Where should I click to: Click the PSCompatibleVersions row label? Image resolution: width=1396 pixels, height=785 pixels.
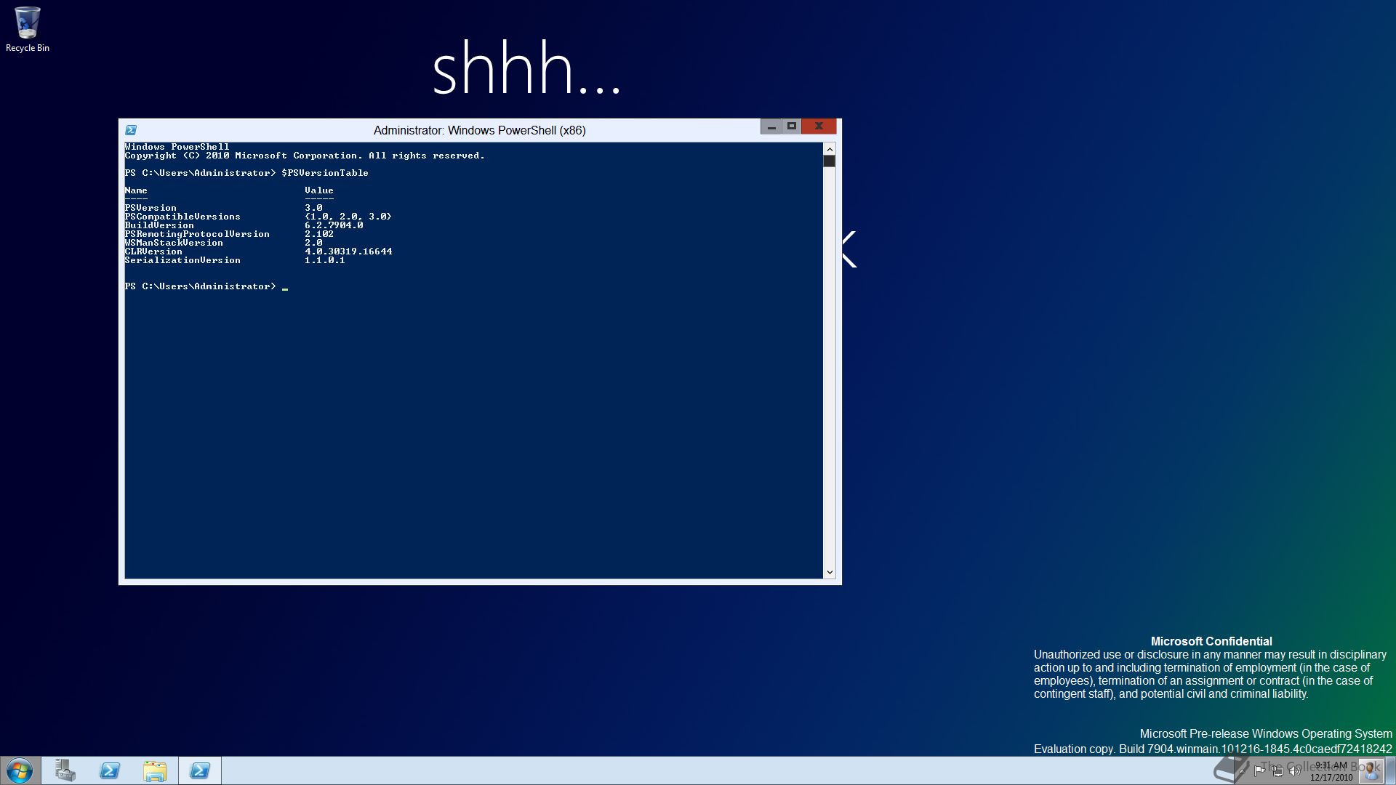182,217
